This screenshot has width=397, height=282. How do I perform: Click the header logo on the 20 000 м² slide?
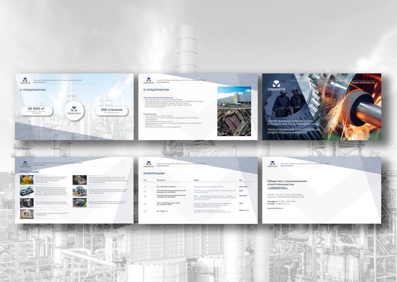25,81
